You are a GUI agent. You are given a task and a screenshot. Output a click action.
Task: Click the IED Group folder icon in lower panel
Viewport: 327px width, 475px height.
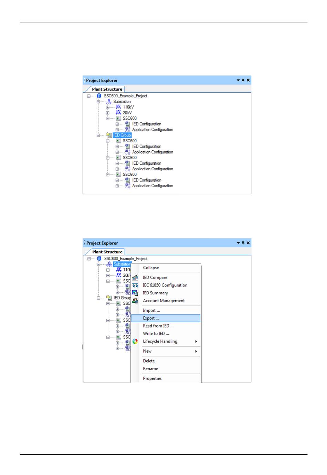(x=109, y=298)
